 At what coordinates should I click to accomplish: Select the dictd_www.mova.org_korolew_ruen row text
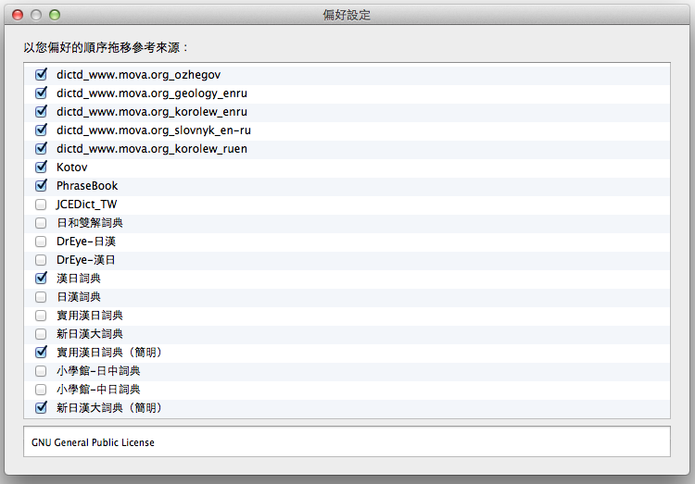click(152, 149)
